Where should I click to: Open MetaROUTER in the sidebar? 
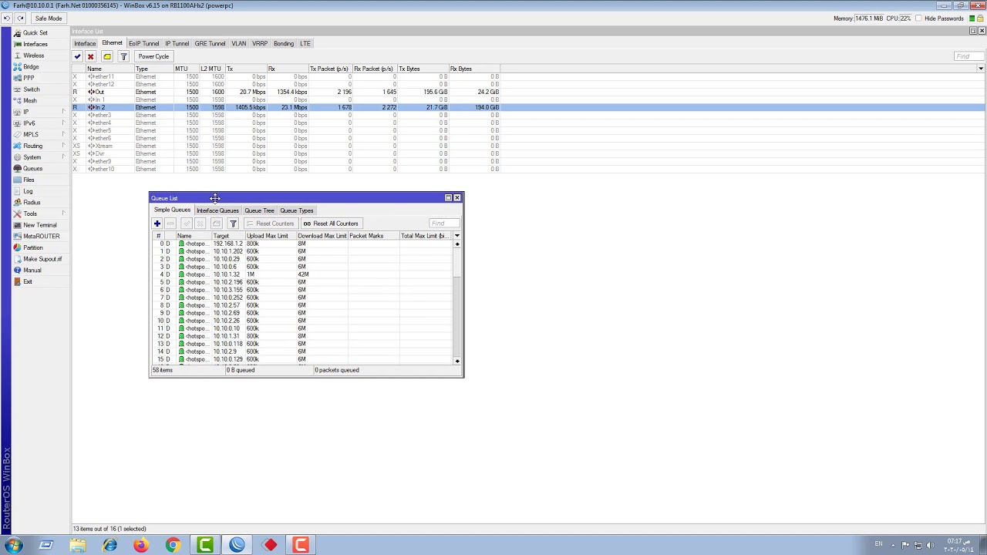pos(41,237)
